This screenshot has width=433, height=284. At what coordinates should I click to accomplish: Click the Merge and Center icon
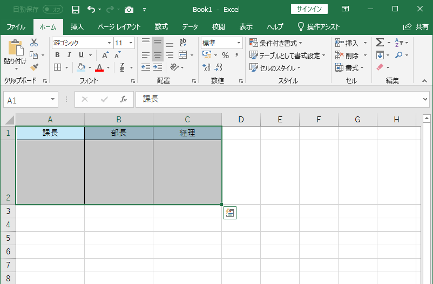(182, 55)
